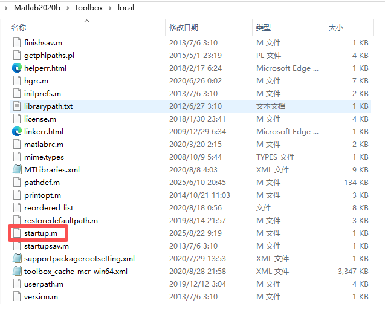Sort by the 大小 column header

coord(336,27)
